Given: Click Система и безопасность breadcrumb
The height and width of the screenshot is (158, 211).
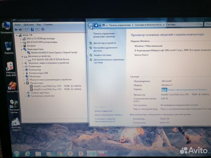Looking at the screenshot, I should (148, 25).
